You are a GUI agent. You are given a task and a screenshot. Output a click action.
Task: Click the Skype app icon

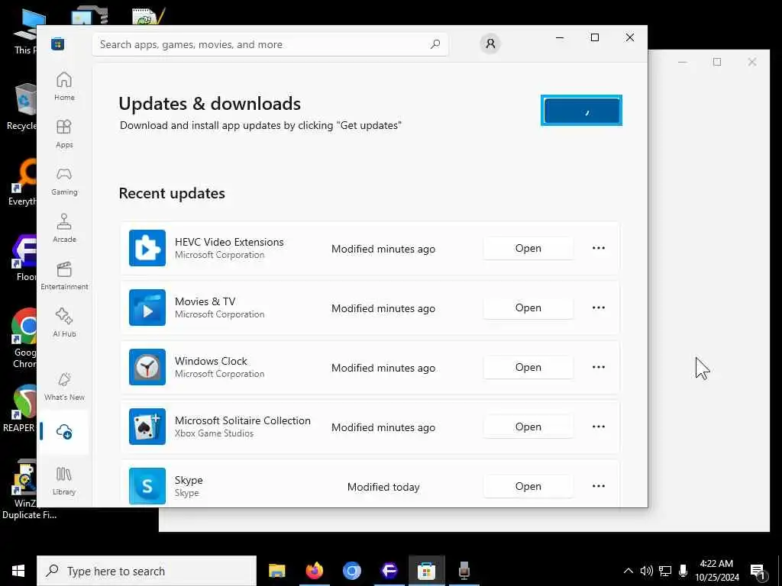[x=147, y=486]
